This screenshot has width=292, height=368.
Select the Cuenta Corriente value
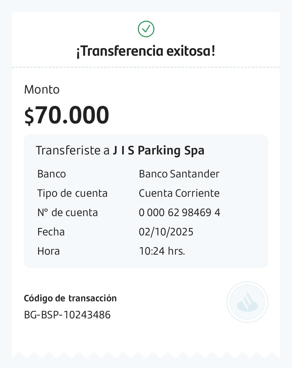[x=179, y=193]
